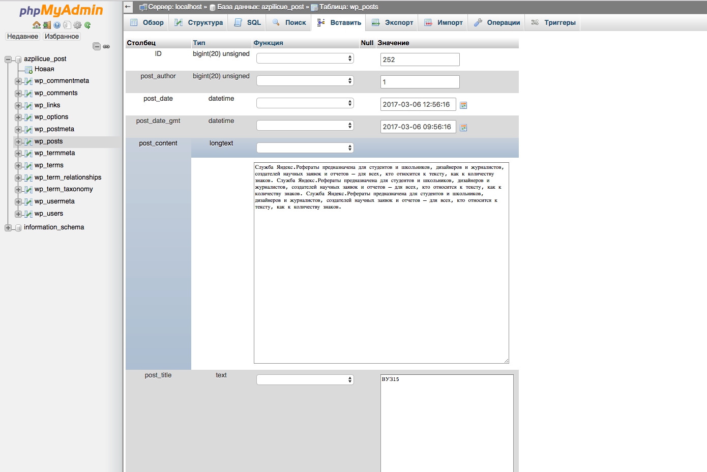Open calendar picker for post_date_gmt

tap(463, 128)
